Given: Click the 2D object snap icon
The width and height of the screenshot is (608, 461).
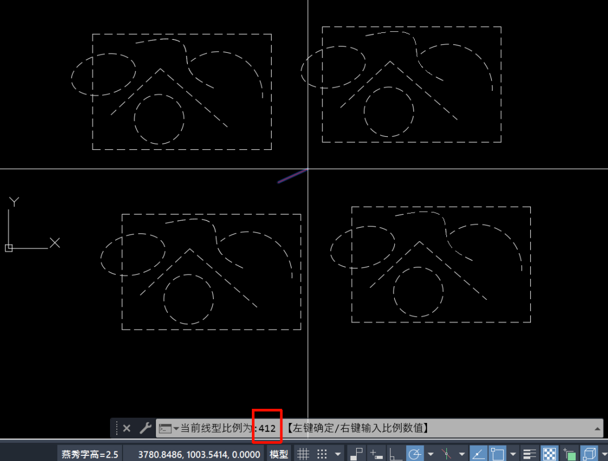Looking at the screenshot, I should pos(497,454).
